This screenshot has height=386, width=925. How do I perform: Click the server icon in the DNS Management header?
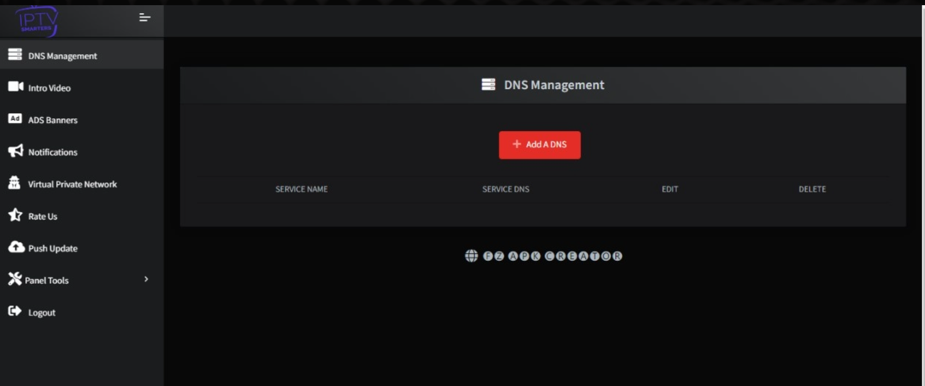[x=488, y=85]
